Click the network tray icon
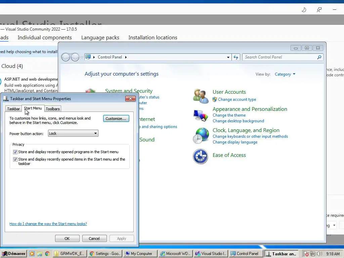The width and height of the screenshot is (344, 258). tap(313, 254)
